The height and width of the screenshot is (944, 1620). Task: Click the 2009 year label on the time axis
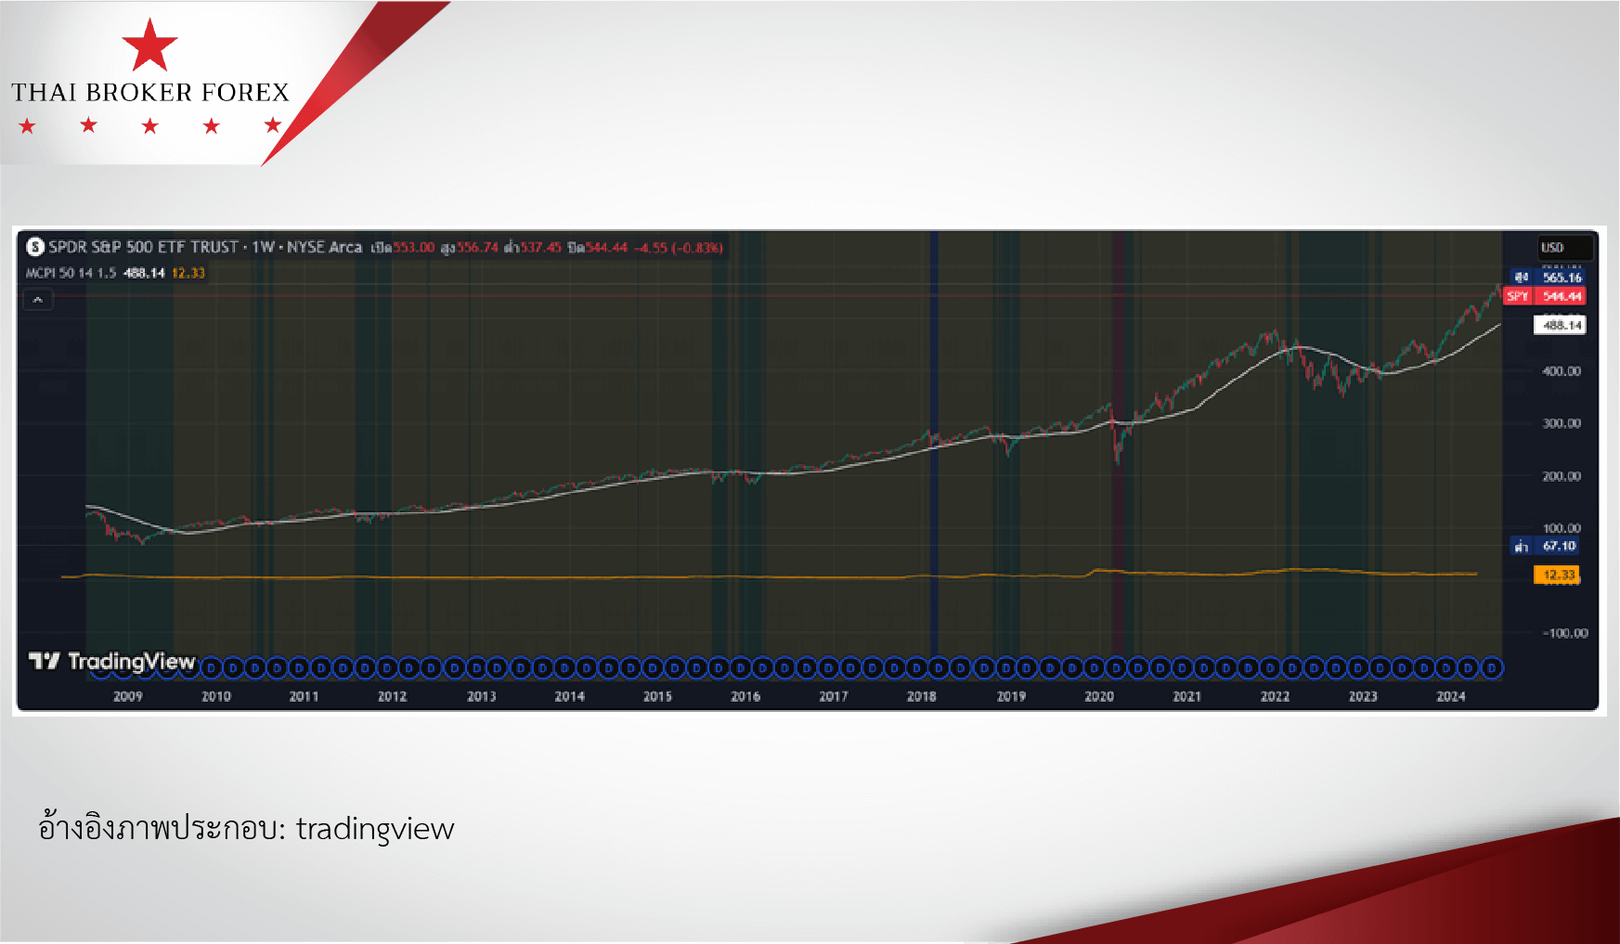coord(128,696)
